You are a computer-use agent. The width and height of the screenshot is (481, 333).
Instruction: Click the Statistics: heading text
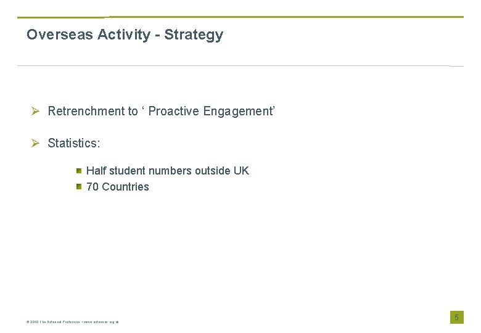(x=74, y=143)
